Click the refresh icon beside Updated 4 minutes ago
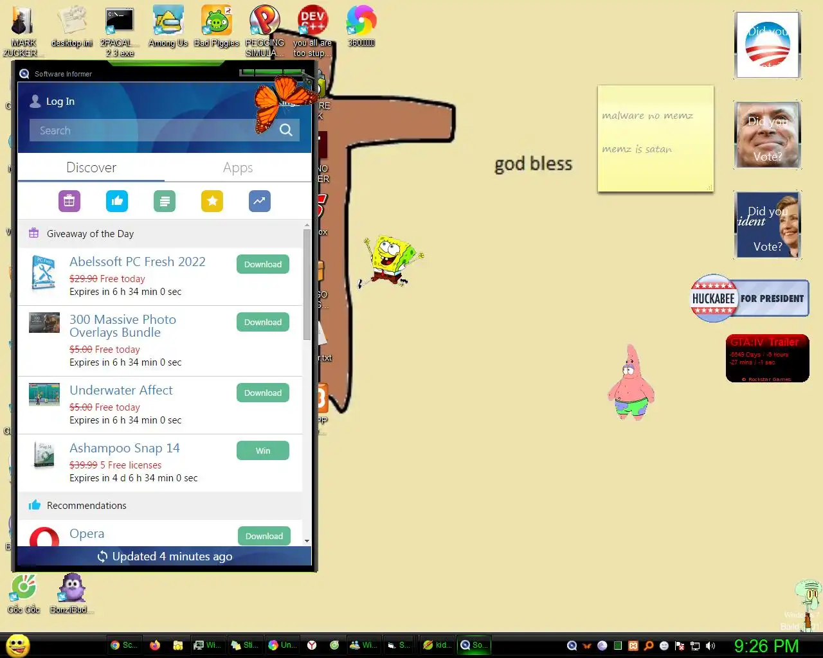Image resolution: width=823 pixels, height=658 pixels. (x=102, y=556)
